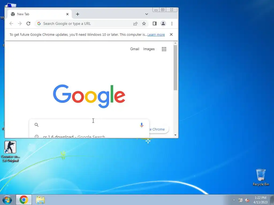The width and height of the screenshot is (274, 205).
Task: Open the muted volume tray icon
Action: click(x=247, y=200)
